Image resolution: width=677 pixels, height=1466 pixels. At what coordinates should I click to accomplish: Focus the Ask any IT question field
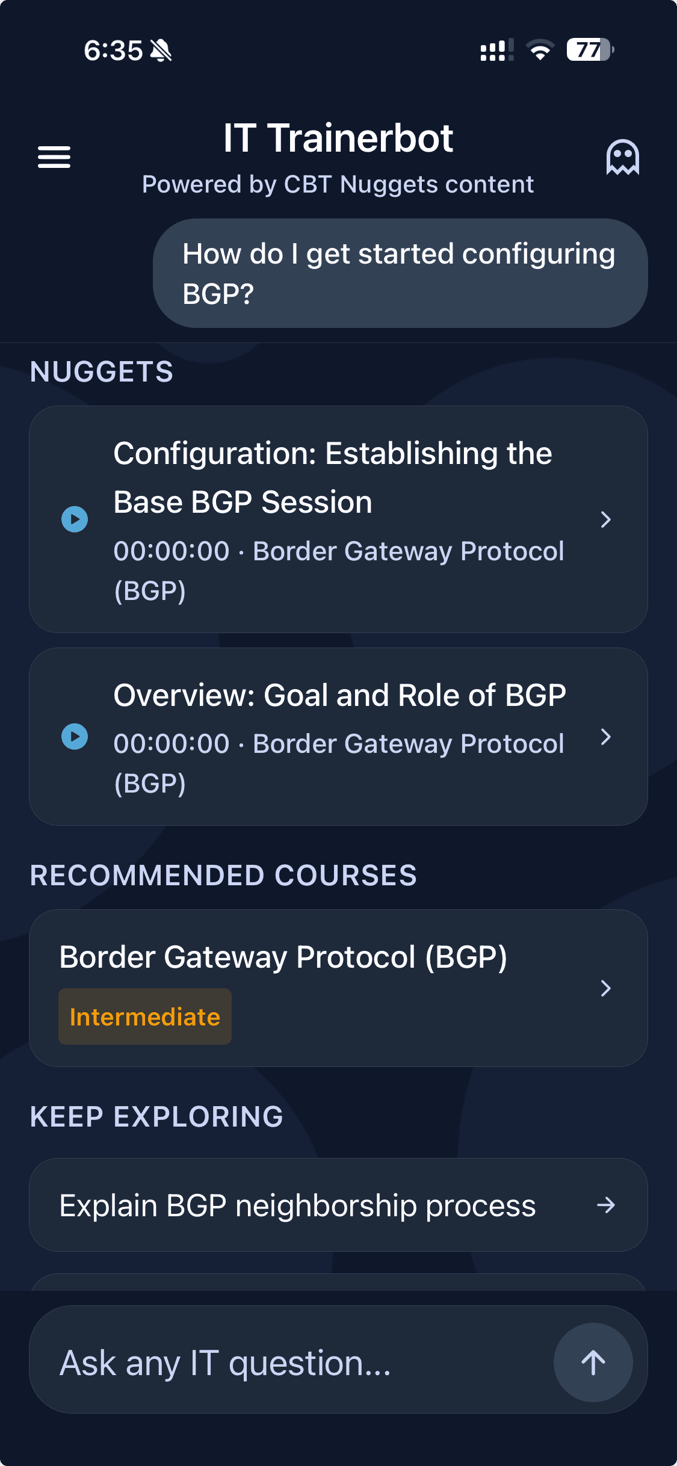click(289, 1362)
